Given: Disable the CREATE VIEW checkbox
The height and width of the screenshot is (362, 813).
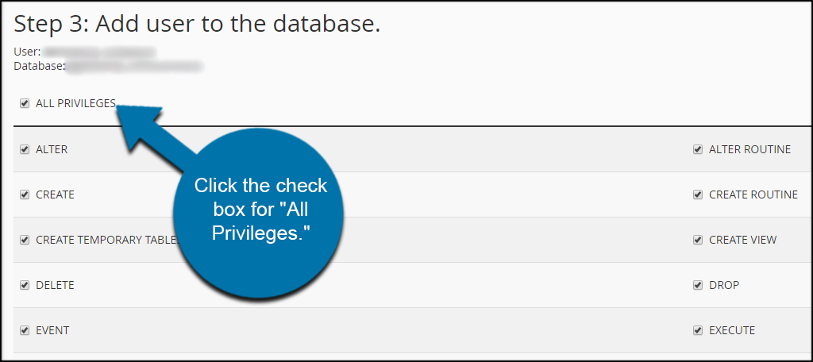Looking at the screenshot, I should click(698, 240).
